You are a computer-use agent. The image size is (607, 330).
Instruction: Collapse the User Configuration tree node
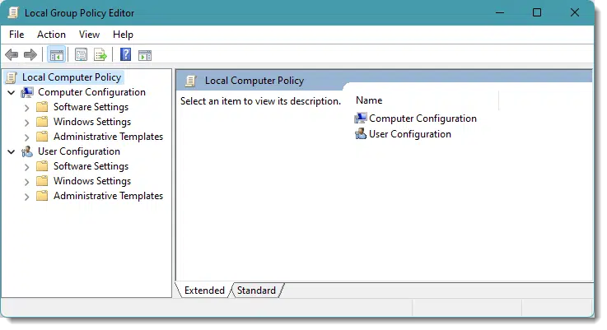coord(12,151)
